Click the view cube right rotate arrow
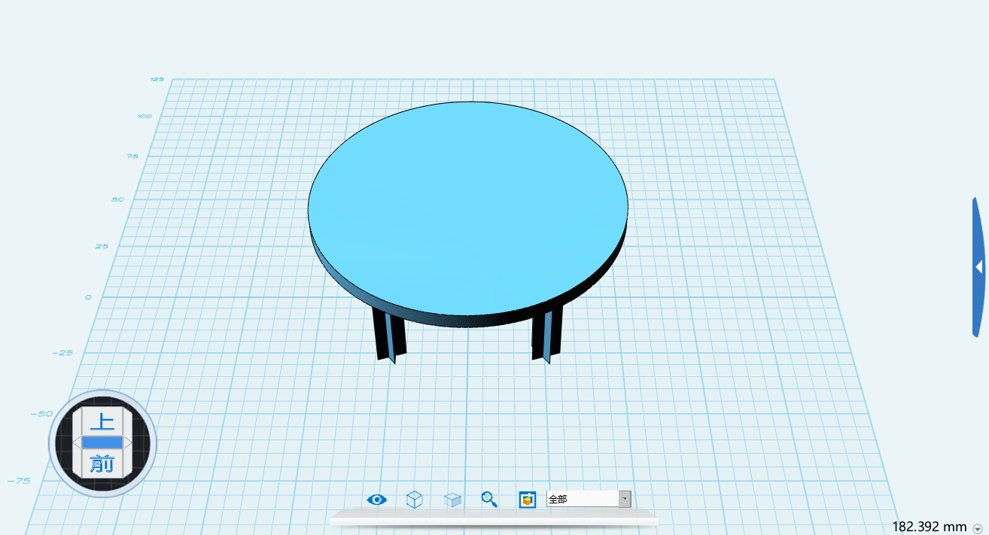 click(129, 442)
